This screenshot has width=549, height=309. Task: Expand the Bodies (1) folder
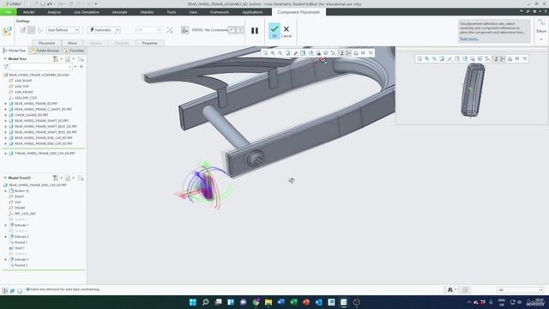click(6, 191)
